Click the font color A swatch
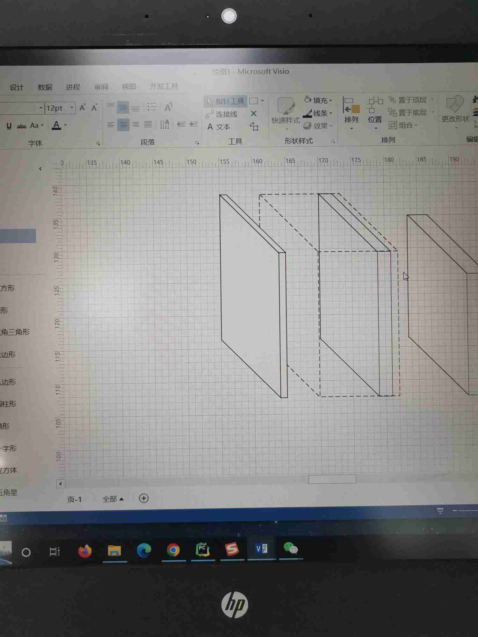The height and width of the screenshot is (637, 478). tap(56, 125)
